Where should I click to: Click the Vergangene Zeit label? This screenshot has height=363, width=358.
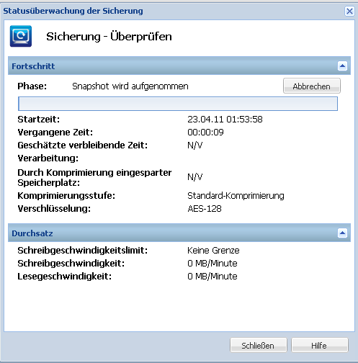(x=55, y=133)
